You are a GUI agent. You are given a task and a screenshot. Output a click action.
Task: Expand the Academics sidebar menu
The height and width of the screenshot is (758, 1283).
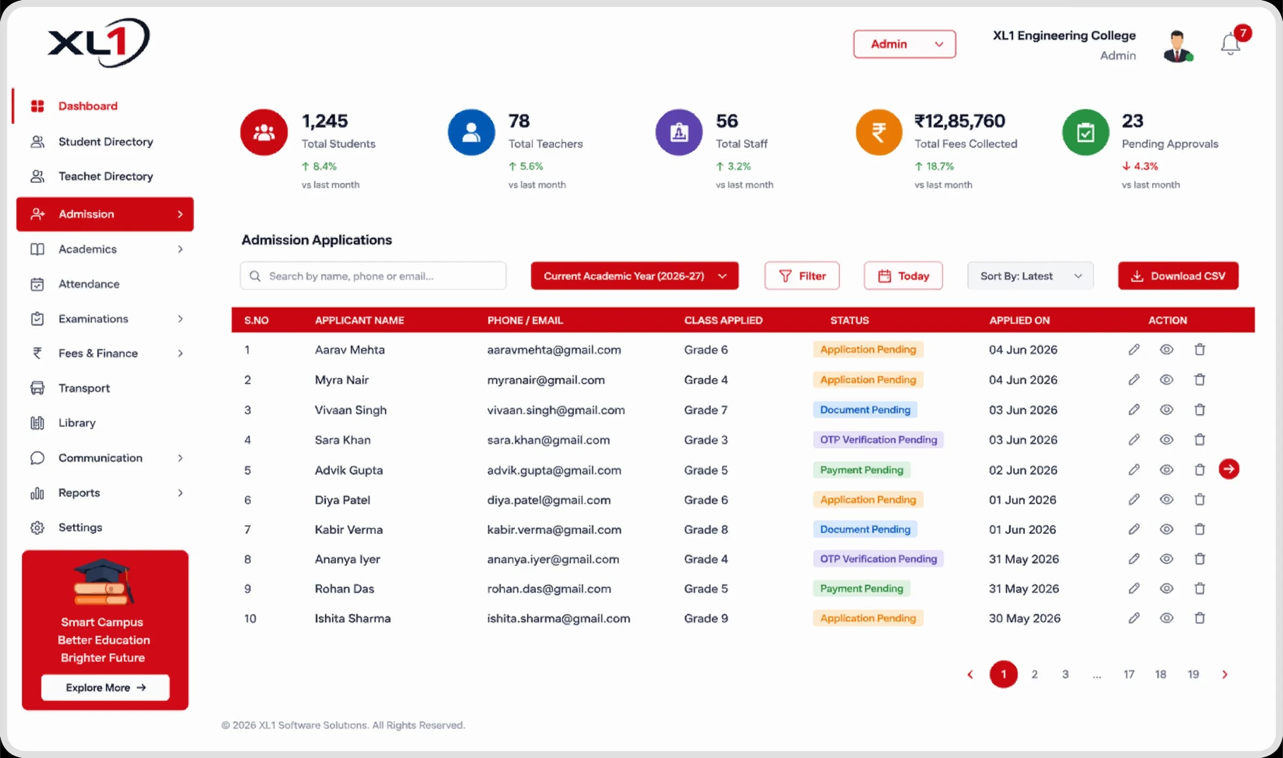click(105, 249)
